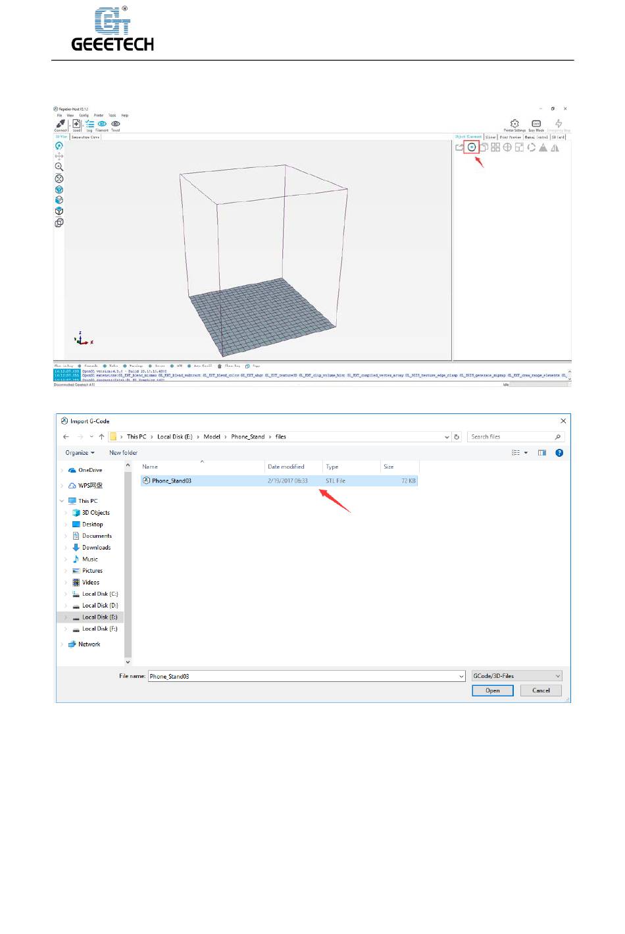Image resolution: width=625 pixels, height=934 pixels.
Task: Toggle Infos filter in log bar
Action: [x=111, y=366]
